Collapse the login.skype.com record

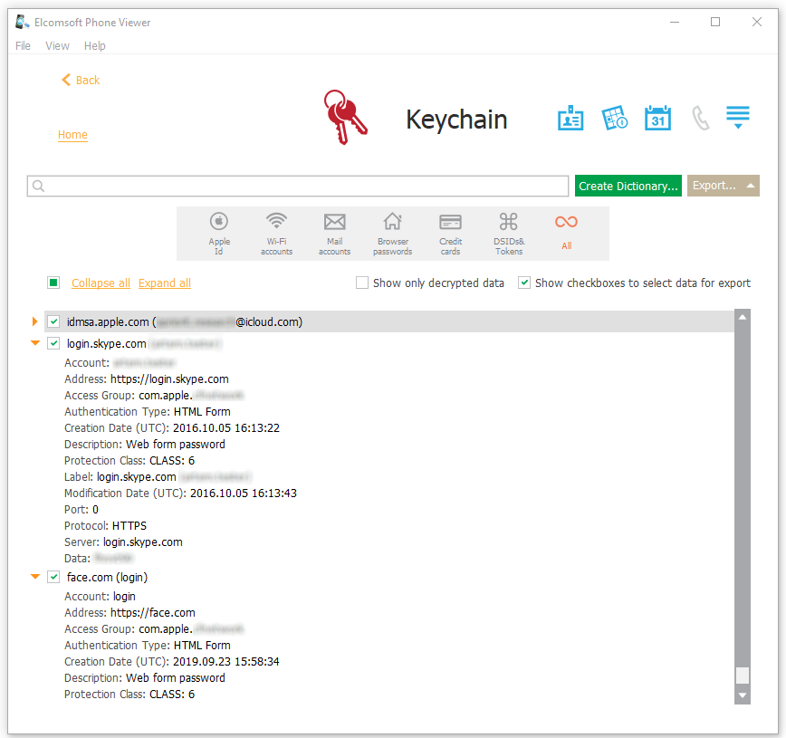[x=34, y=343]
